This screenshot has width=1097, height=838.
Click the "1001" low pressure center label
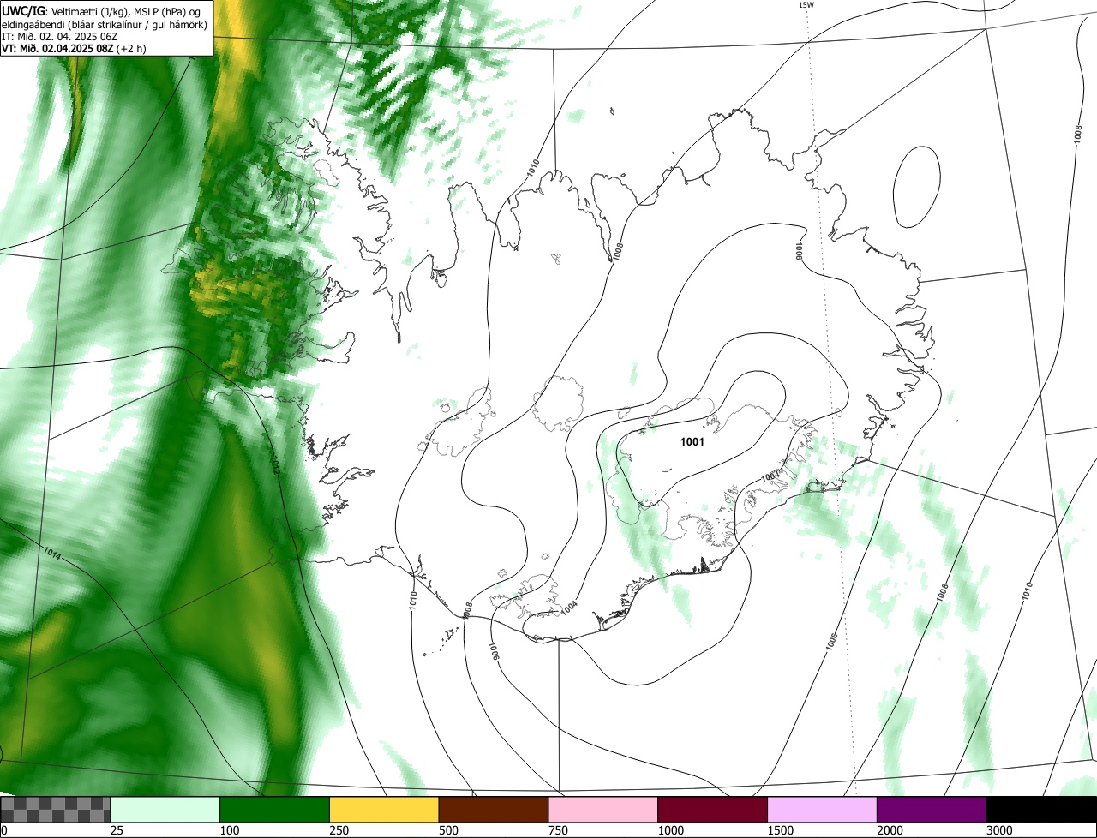pos(692,442)
